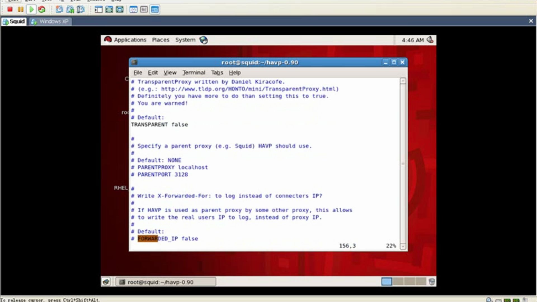Close the root@squid terminal window

click(x=402, y=62)
